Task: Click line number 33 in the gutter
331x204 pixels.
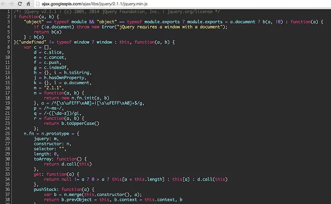Action: [x=7, y=174]
